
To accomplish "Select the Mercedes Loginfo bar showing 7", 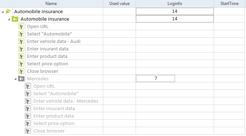I will pos(155,78).
